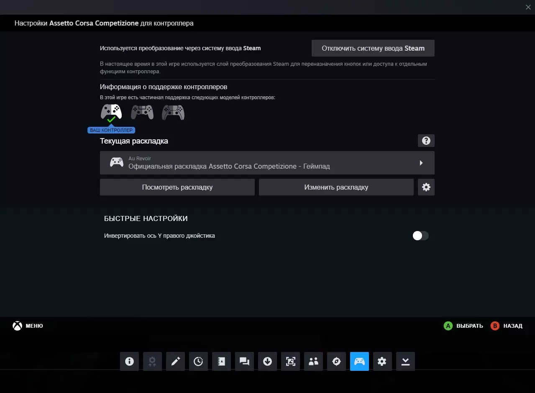535x393 pixels.
Task: Click the Au Revoir layout author text
Action: coord(140,159)
